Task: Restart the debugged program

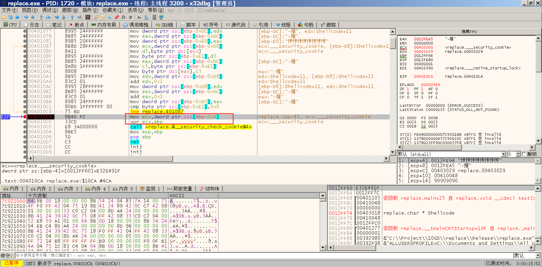Action: point(10,17)
